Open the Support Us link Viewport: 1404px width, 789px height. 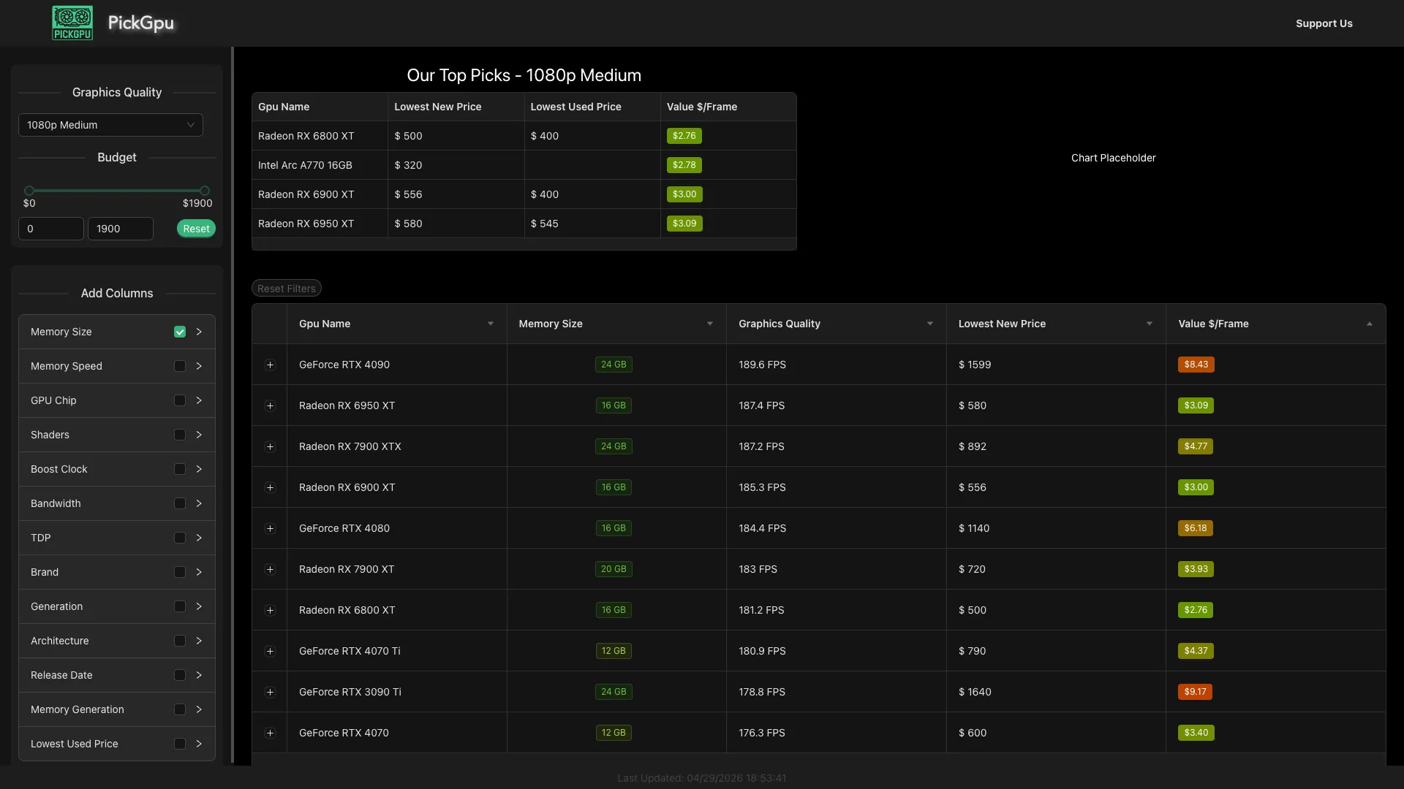pyautogui.click(x=1324, y=23)
